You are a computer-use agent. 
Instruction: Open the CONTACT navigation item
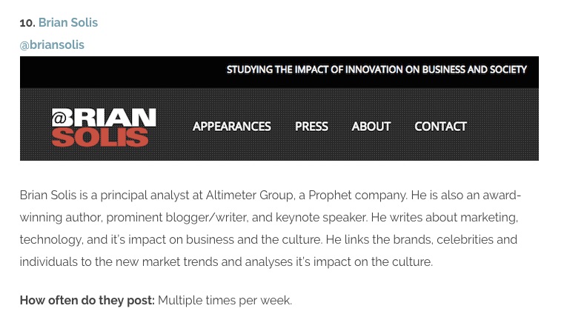click(440, 126)
